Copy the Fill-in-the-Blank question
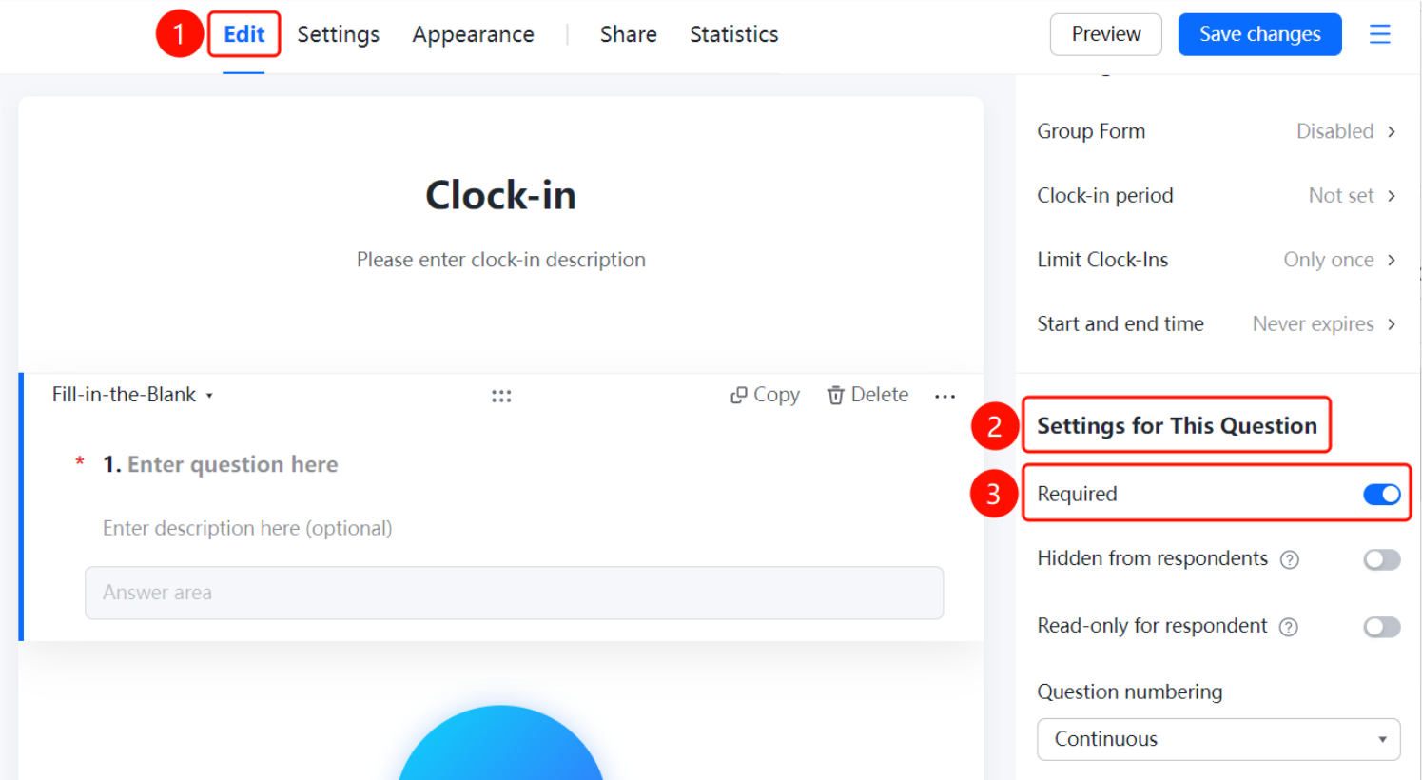1422x780 pixels. 765,395
